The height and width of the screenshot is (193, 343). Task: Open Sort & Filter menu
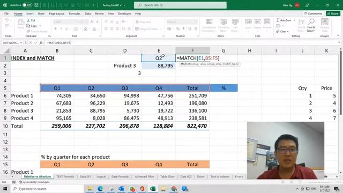[x=301, y=26]
